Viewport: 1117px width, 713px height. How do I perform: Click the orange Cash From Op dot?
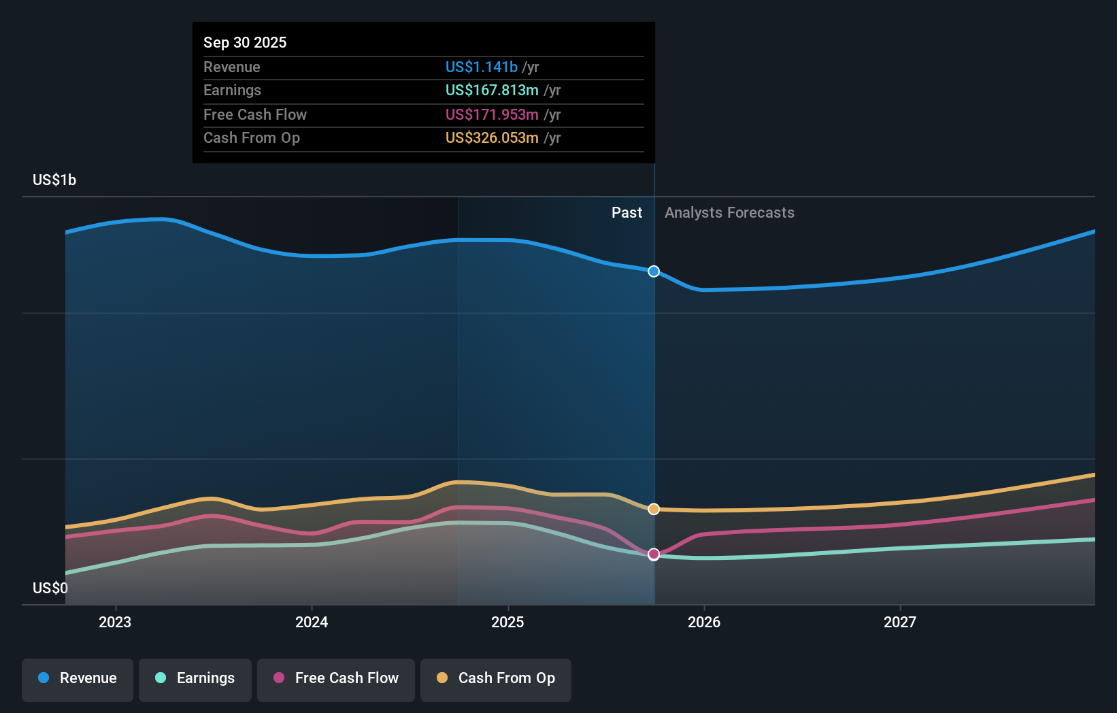pos(442,678)
